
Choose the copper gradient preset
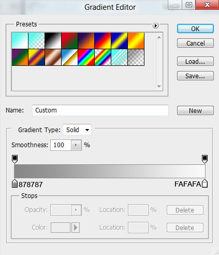click(53, 57)
